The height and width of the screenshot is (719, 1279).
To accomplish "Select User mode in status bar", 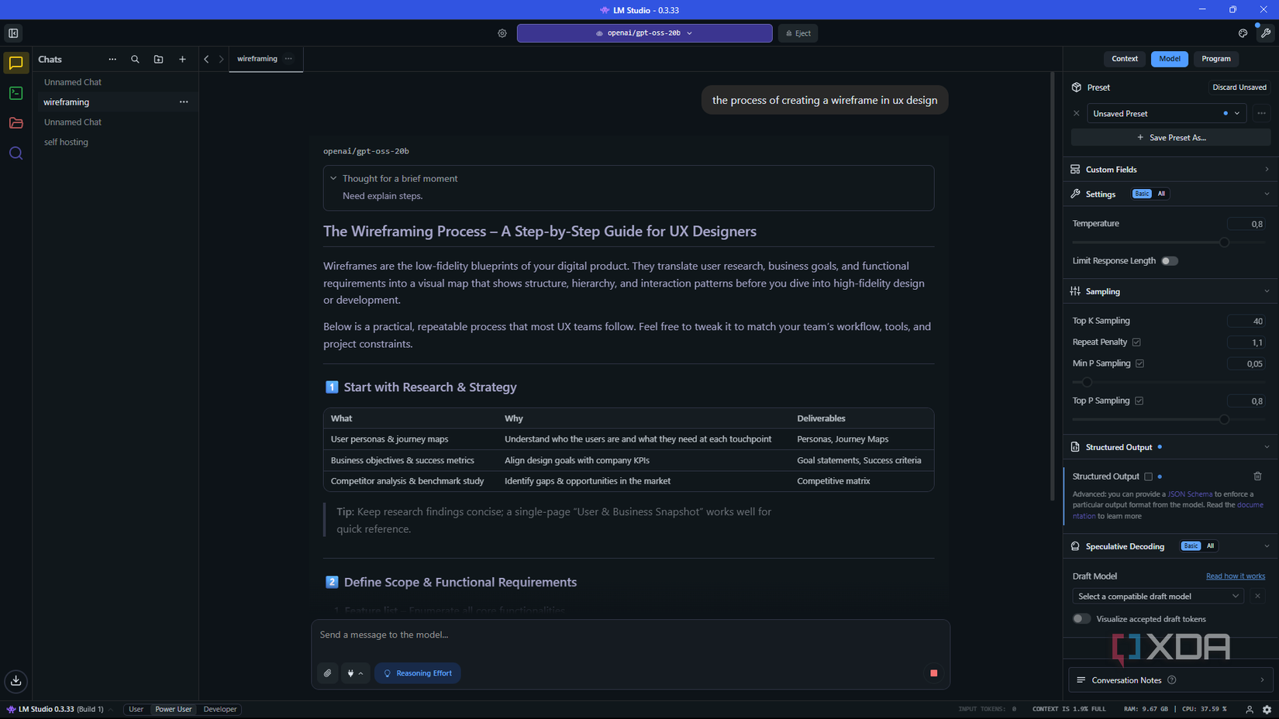I will tap(136, 710).
